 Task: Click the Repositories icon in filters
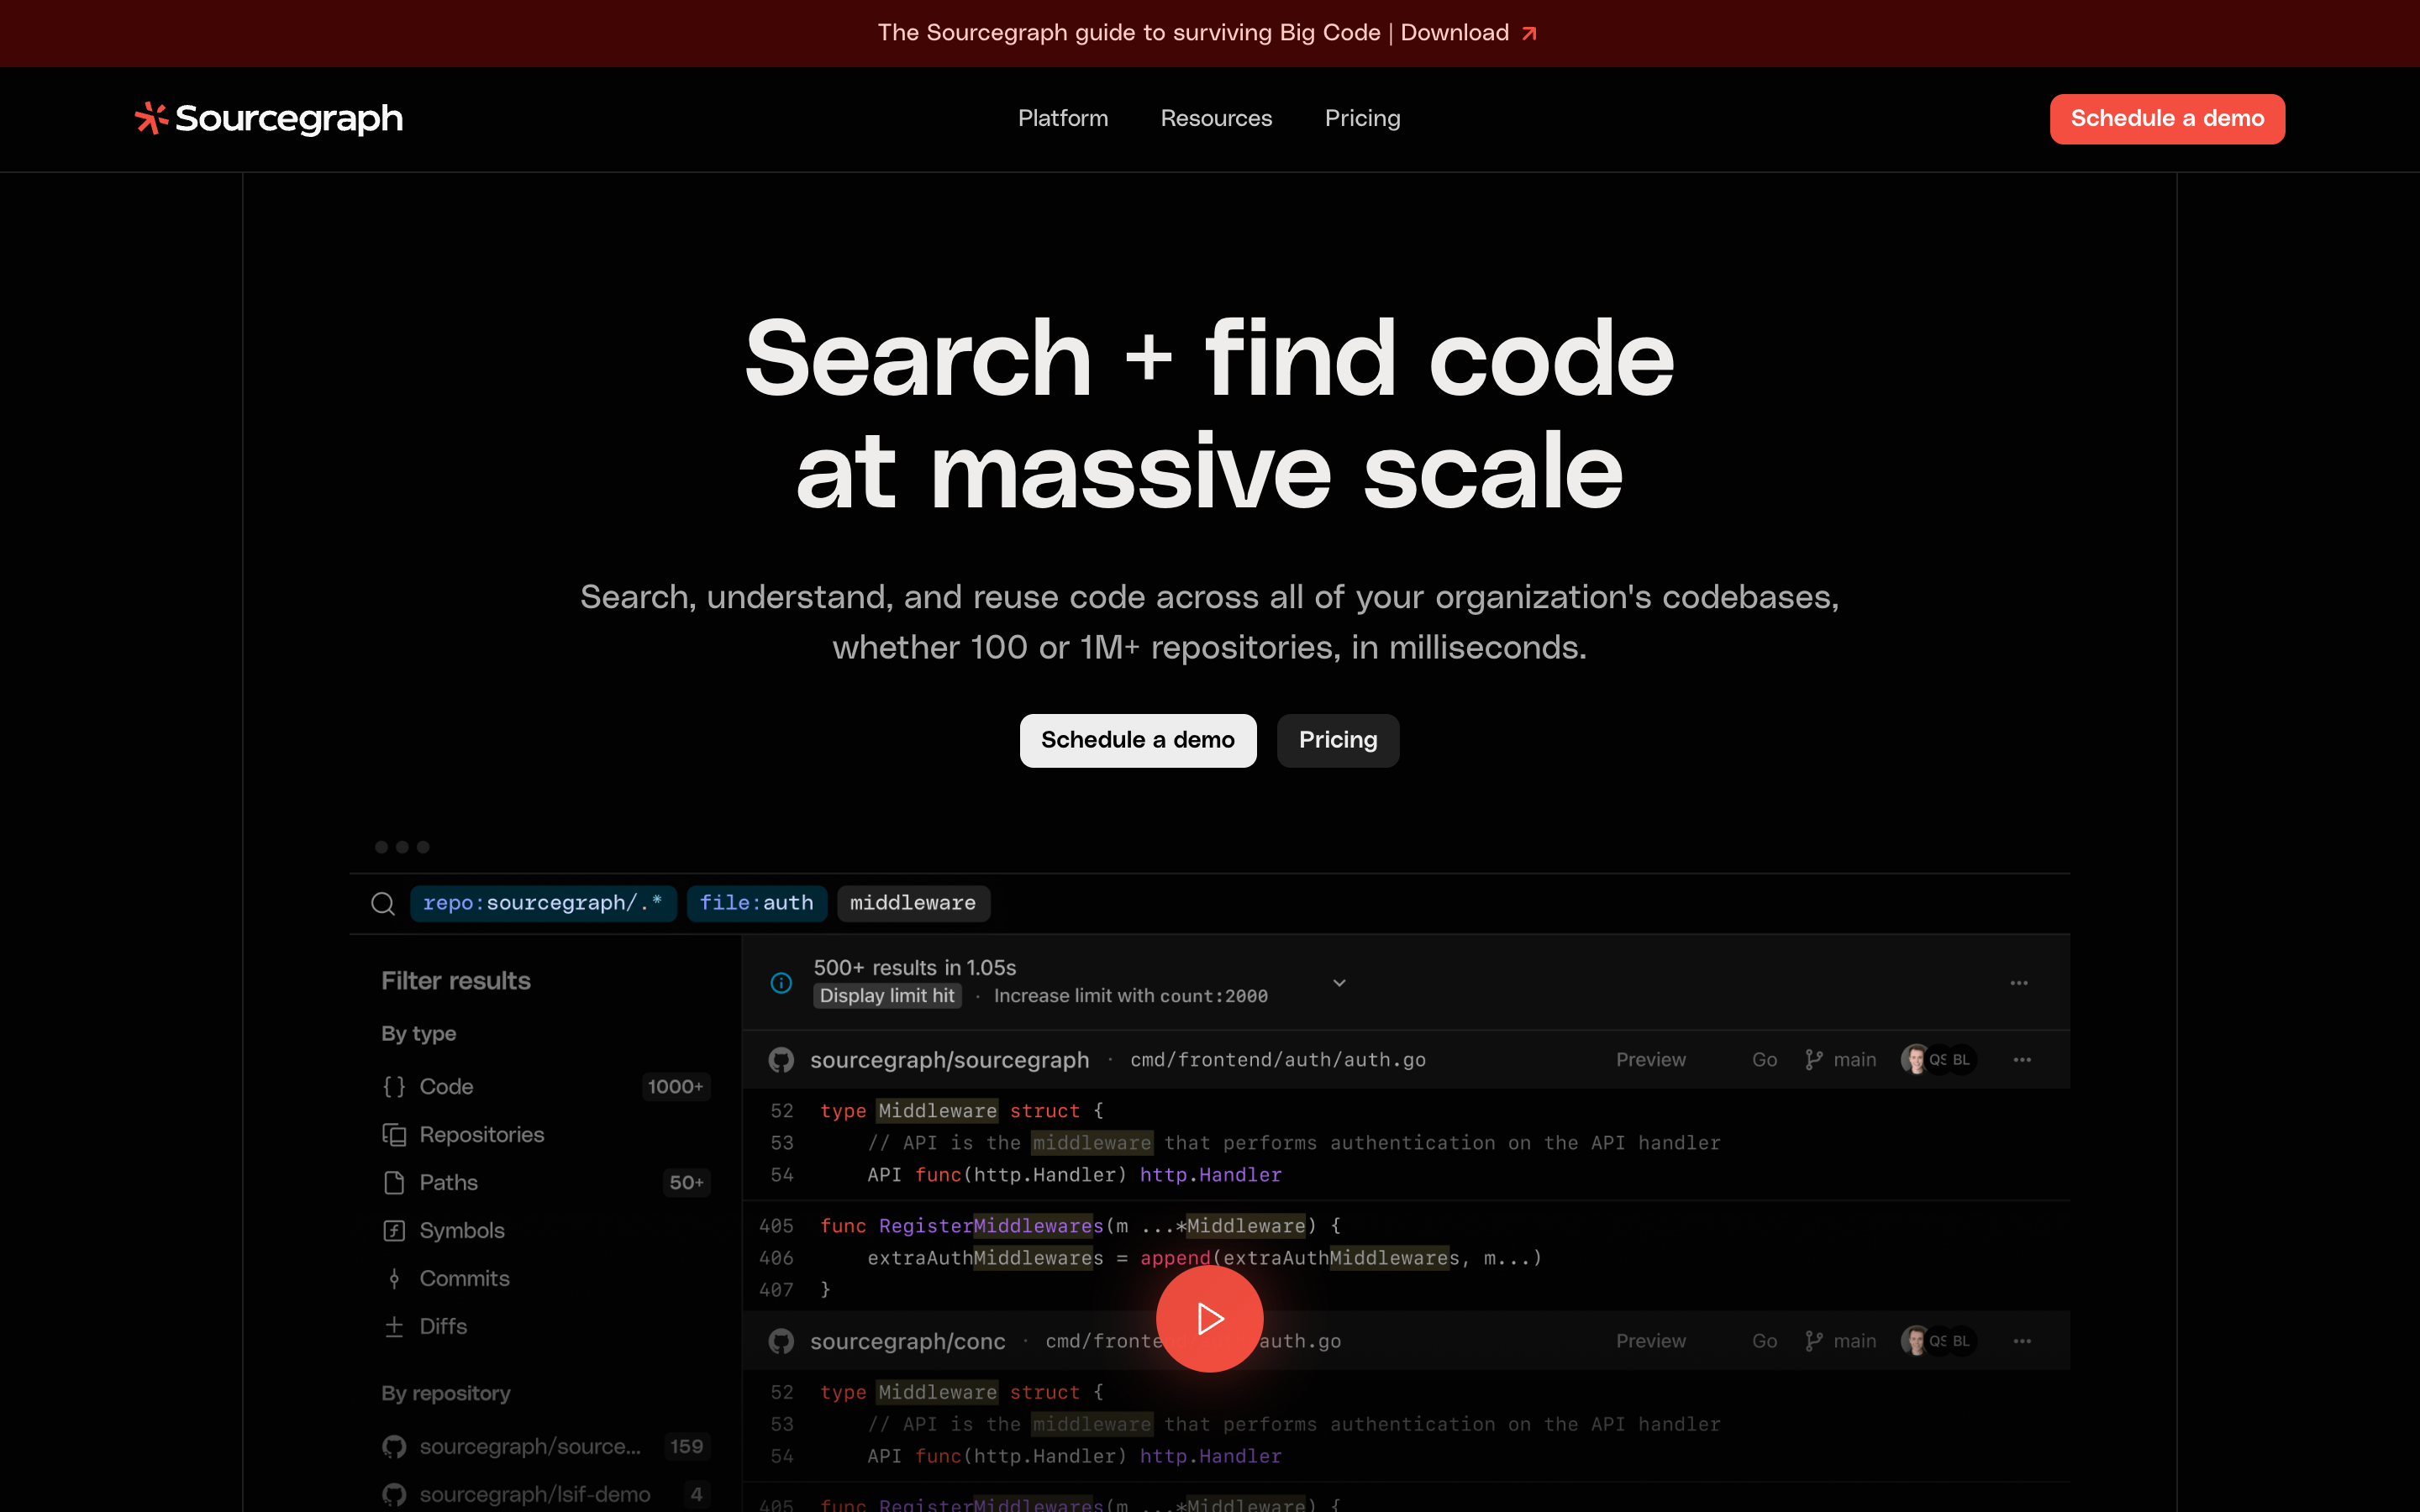394,1135
